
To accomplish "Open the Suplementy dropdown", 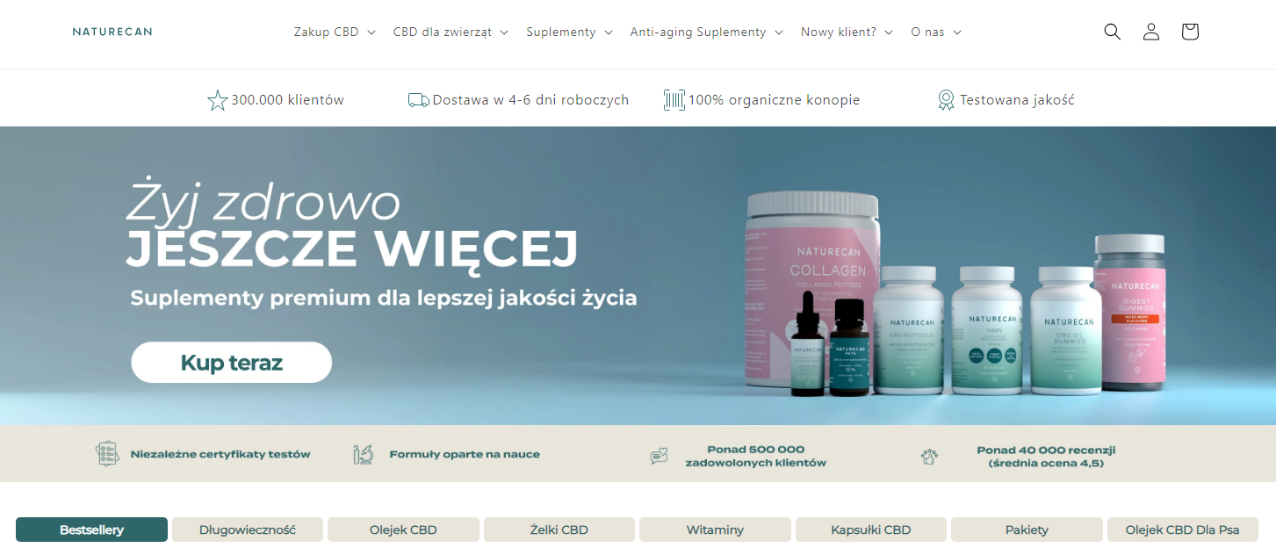I will 569,32.
